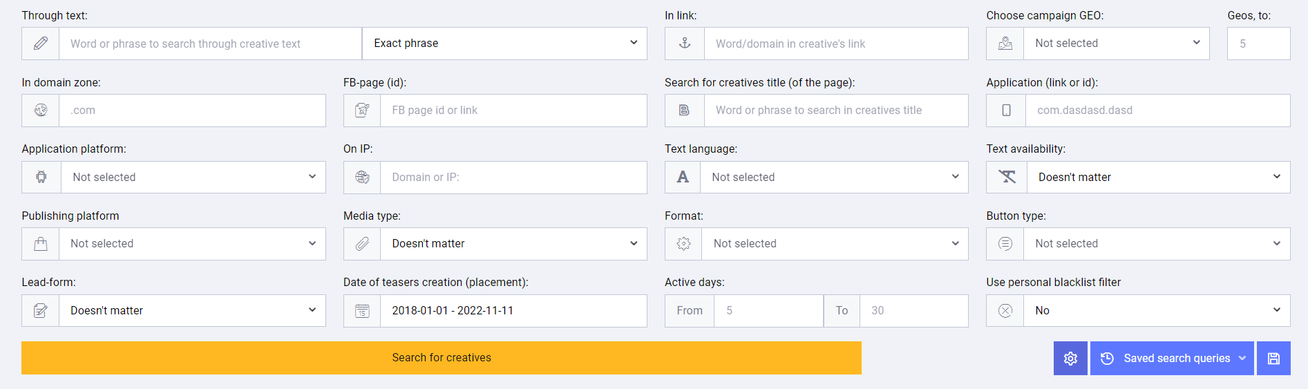This screenshot has height=389, width=1308.
Task: Focus the creatives title search field
Action: click(836, 111)
